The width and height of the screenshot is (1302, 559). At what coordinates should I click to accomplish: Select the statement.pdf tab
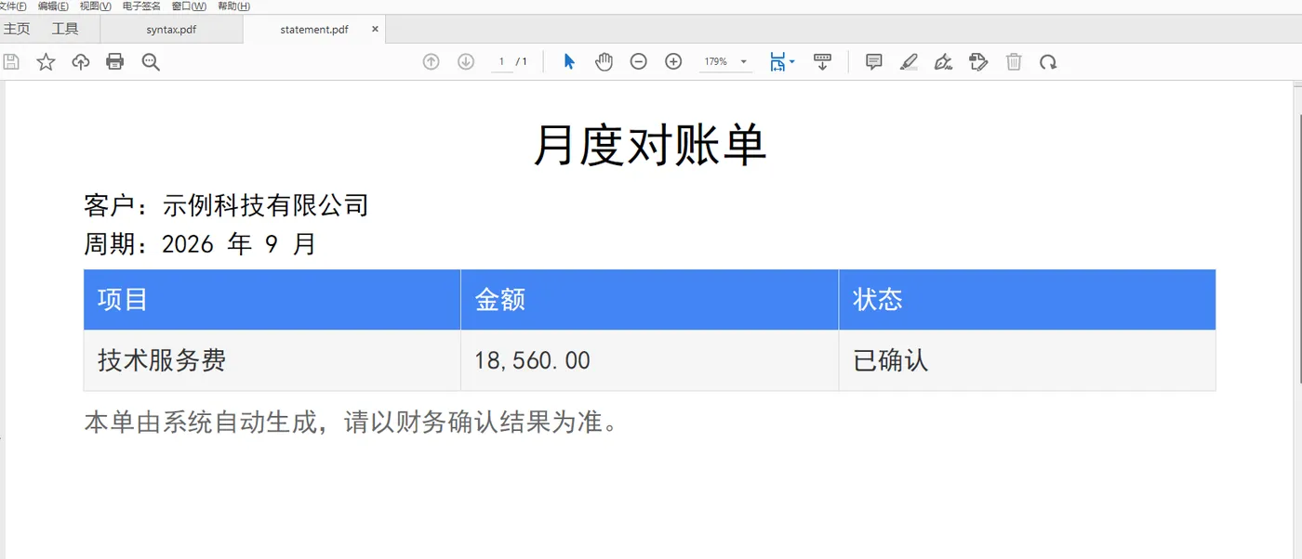[x=314, y=29]
